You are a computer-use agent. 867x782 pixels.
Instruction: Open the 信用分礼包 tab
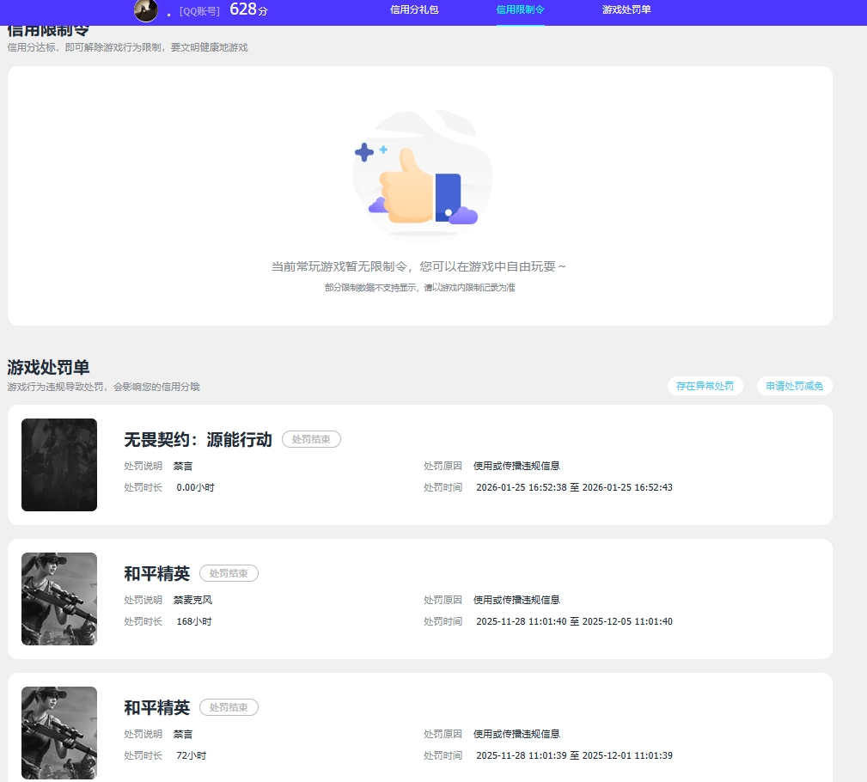pos(414,10)
